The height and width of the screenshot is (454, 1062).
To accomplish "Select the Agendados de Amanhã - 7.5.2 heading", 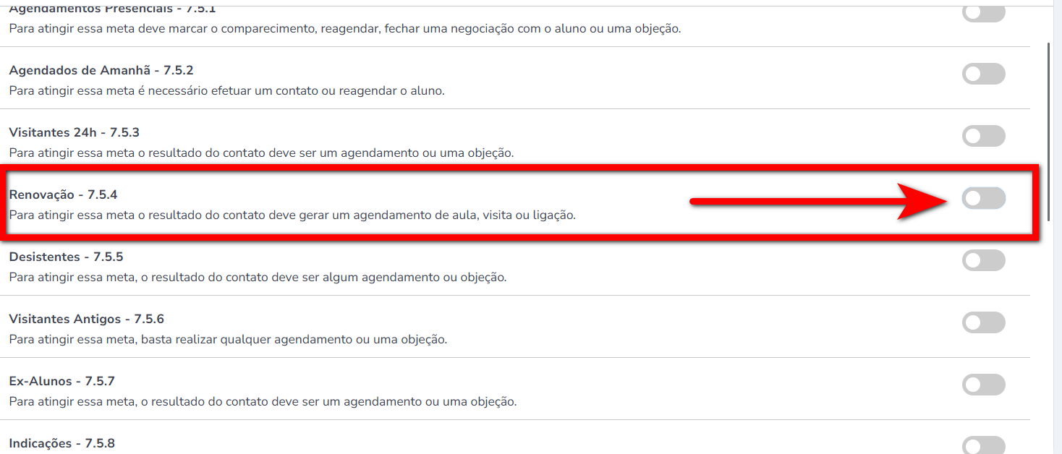I will point(101,70).
